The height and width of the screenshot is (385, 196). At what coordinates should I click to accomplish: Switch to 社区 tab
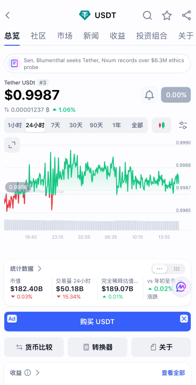click(x=38, y=36)
